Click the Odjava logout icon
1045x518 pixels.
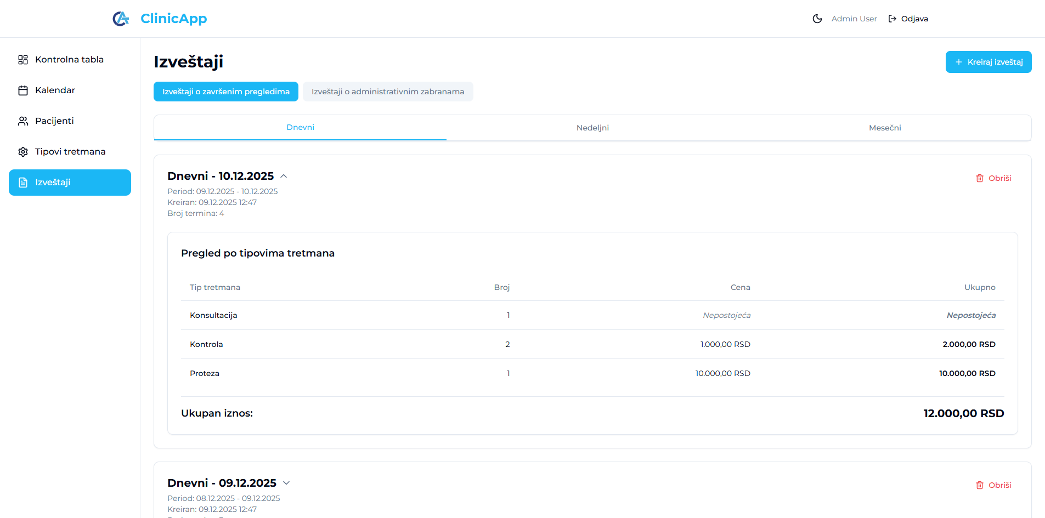click(893, 19)
